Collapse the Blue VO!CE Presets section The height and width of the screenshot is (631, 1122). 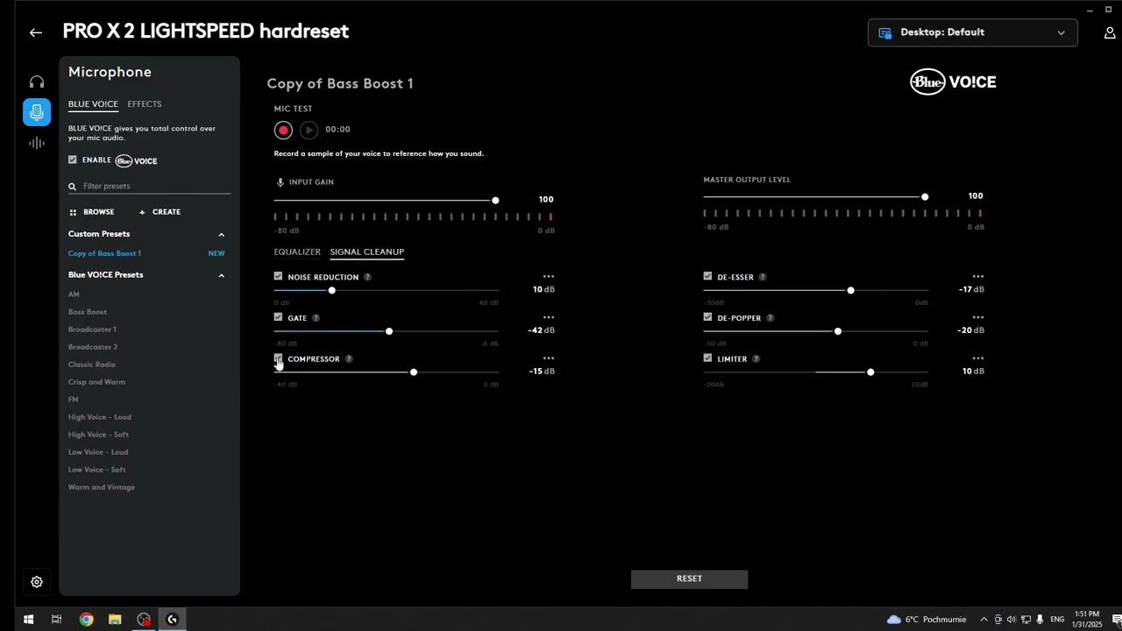(x=221, y=275)
